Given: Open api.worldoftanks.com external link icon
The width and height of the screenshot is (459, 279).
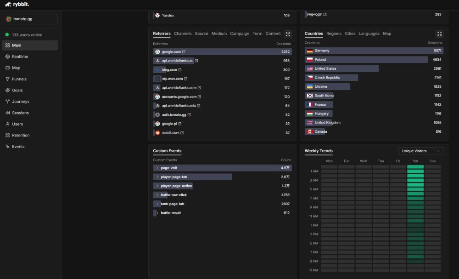Looking at the screenshot, I should coord(199,88).
